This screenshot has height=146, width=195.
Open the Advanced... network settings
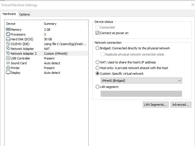click(181, 105)
